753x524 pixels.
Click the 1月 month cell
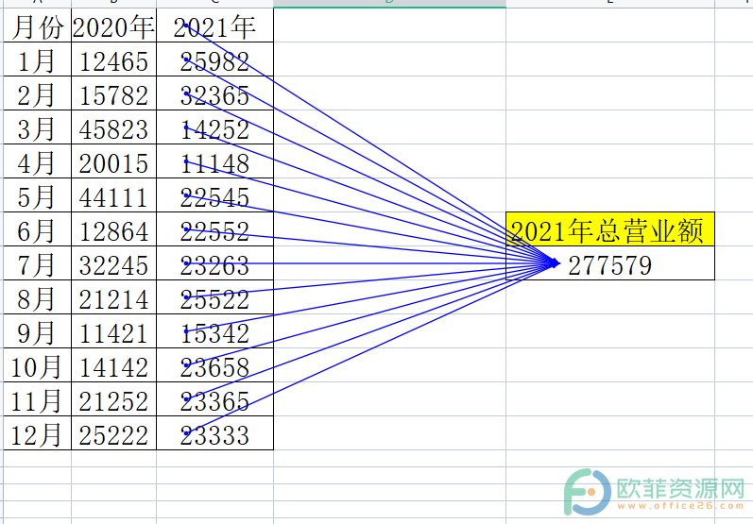[x=38, y=59]
